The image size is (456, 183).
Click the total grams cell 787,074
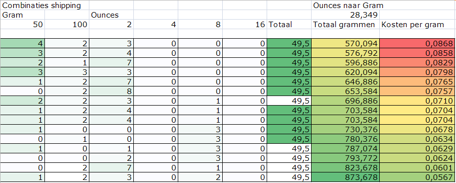(345, 148)
